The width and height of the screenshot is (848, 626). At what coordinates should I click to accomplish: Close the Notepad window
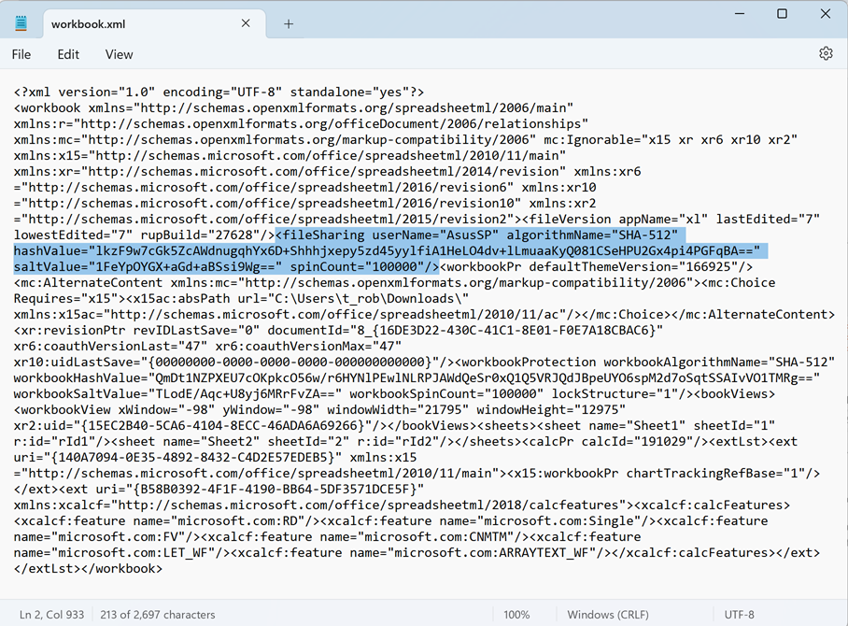pyautogui.click(x=826, y=14)
